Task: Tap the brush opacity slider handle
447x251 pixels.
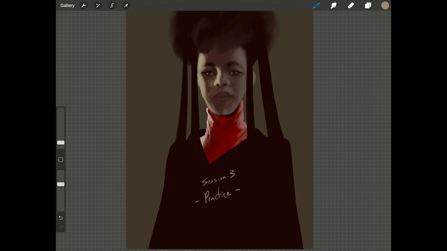Action: tap(61, 184)
